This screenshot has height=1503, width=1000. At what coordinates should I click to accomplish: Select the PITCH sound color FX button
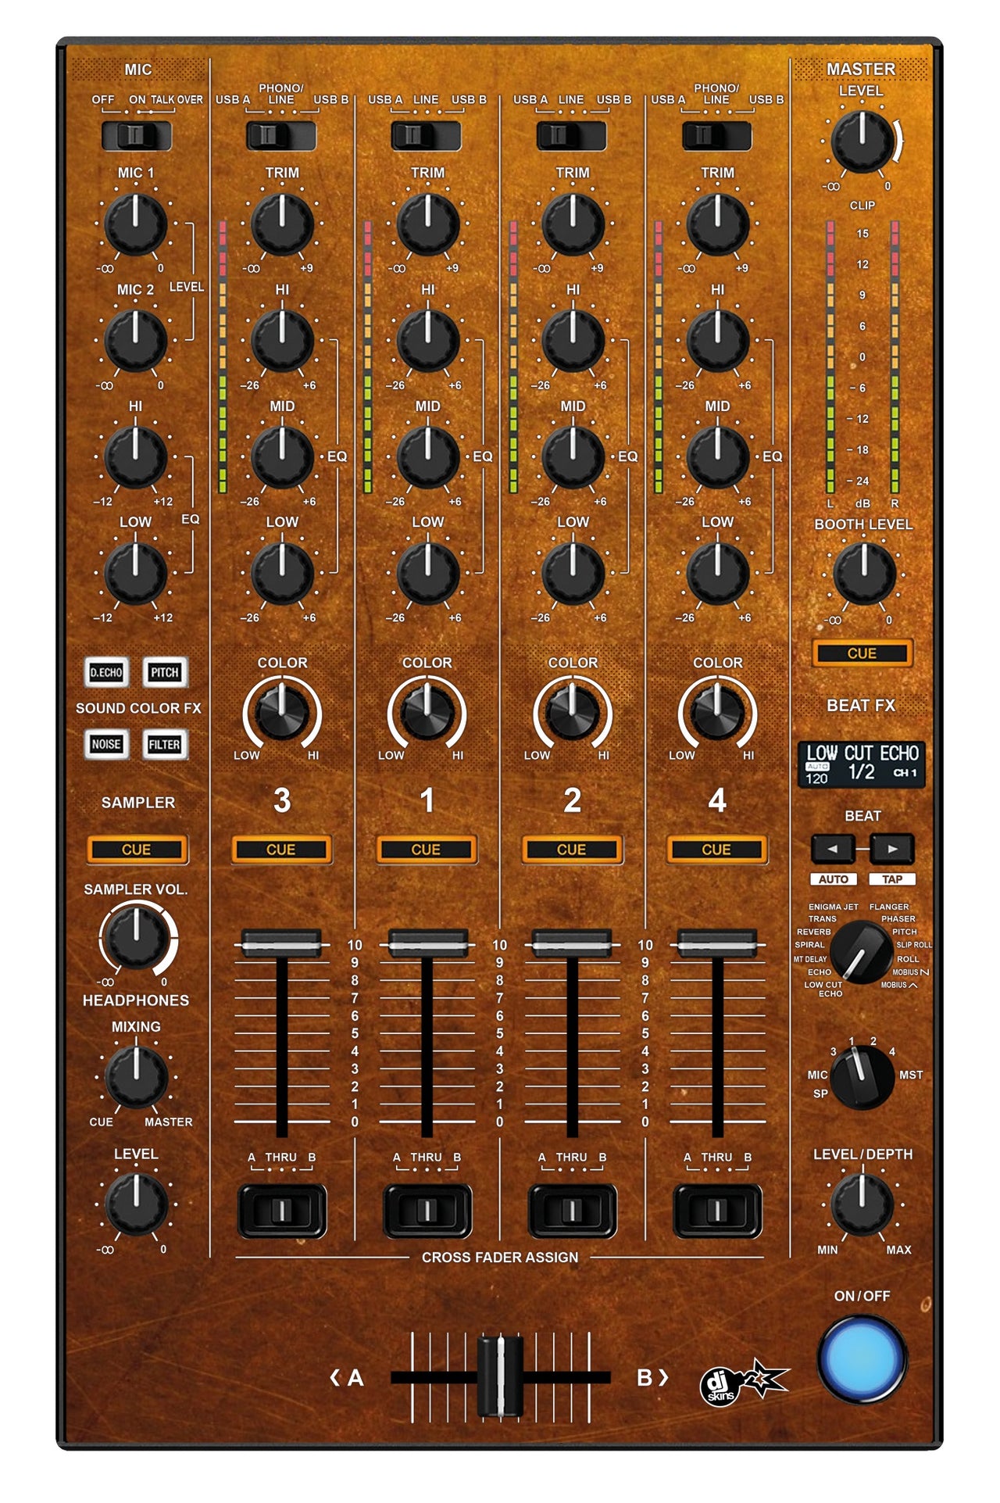click(165, 672)
